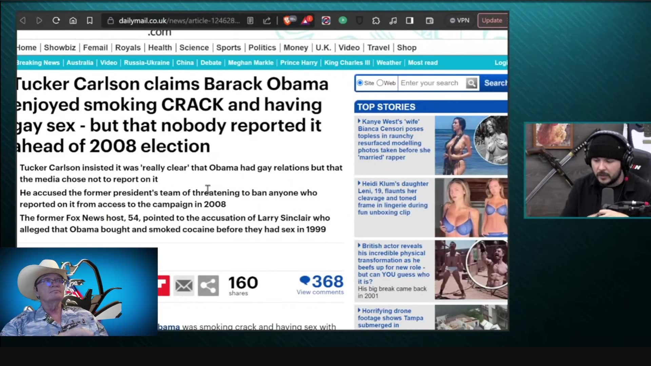Open the Showbiz section tab

60,47
